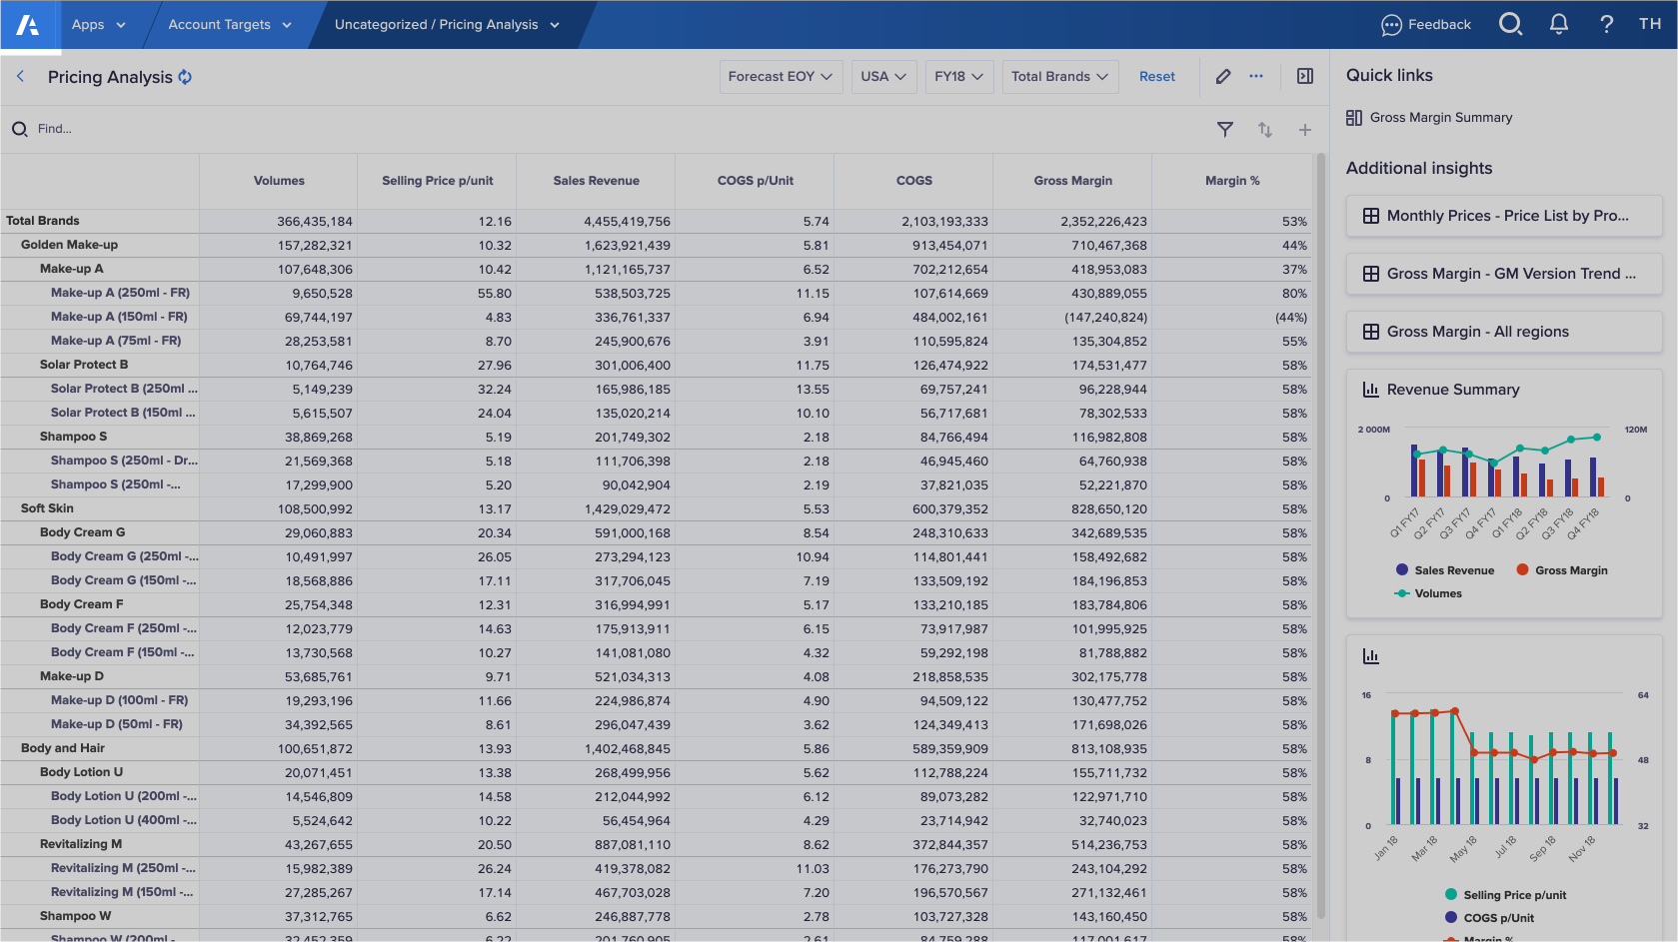Open the filter funnel icon

tap(1224, 129)
